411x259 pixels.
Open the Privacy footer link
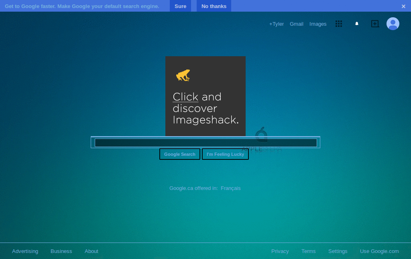pos(280,251)
